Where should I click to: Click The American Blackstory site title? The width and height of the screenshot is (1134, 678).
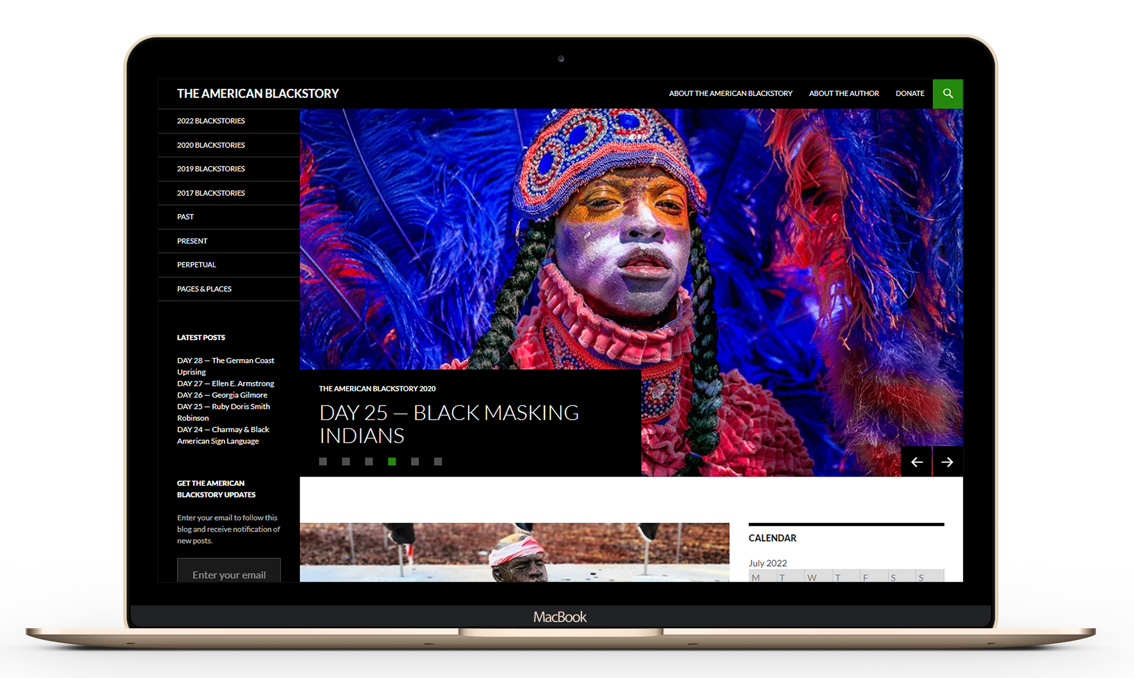258,93
